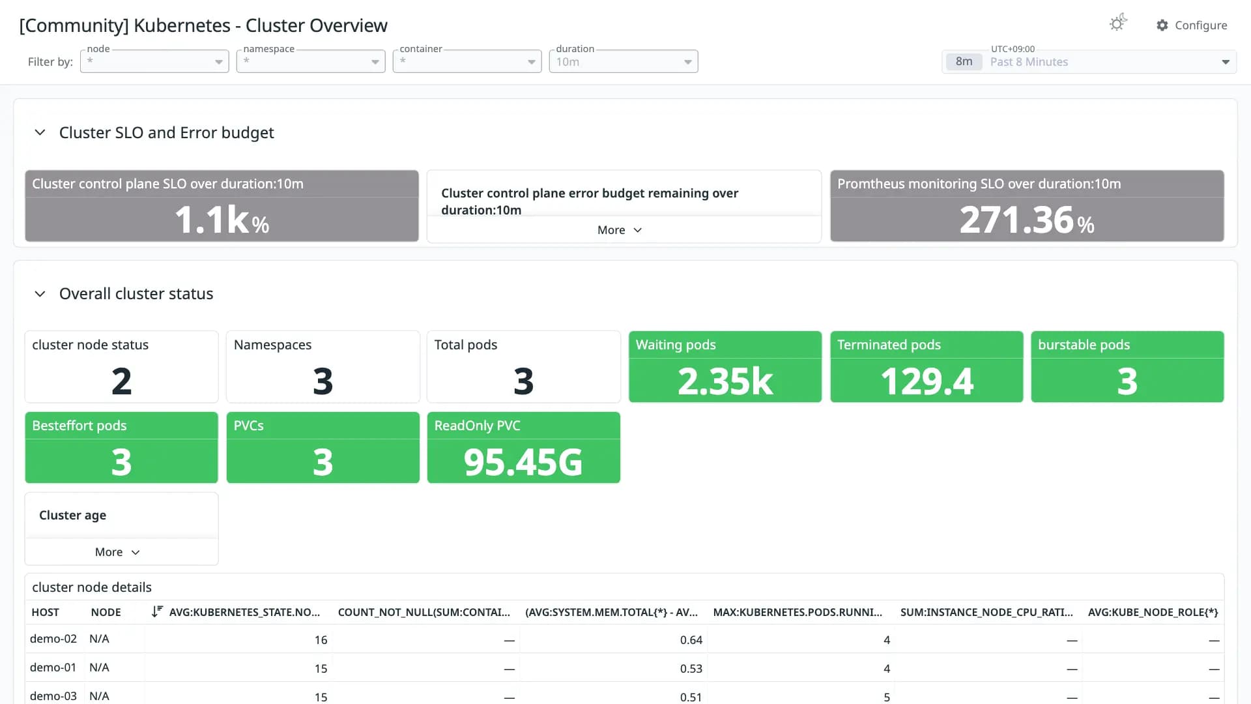Sort by COUNT_NOT_NULL(SUM:CONTAI... column header

[424, 612]
